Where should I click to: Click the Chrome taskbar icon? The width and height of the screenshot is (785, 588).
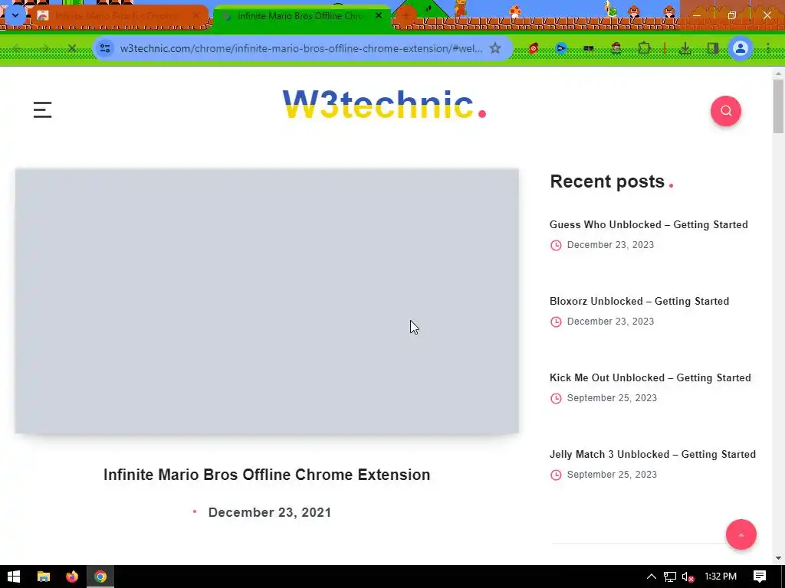click(x=100, y=577)
